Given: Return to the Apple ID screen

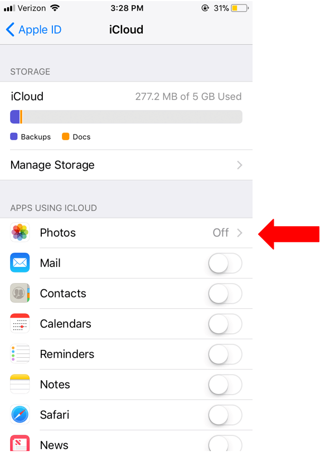Looking at the screenshot, I should [x=33, y=30].
